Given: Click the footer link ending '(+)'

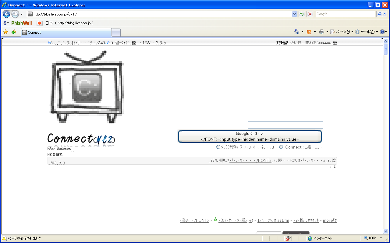Looking at the screenshot, I should (x=236, y=221).
